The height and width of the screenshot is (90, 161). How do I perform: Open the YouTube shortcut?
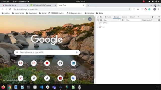point(47,65)
